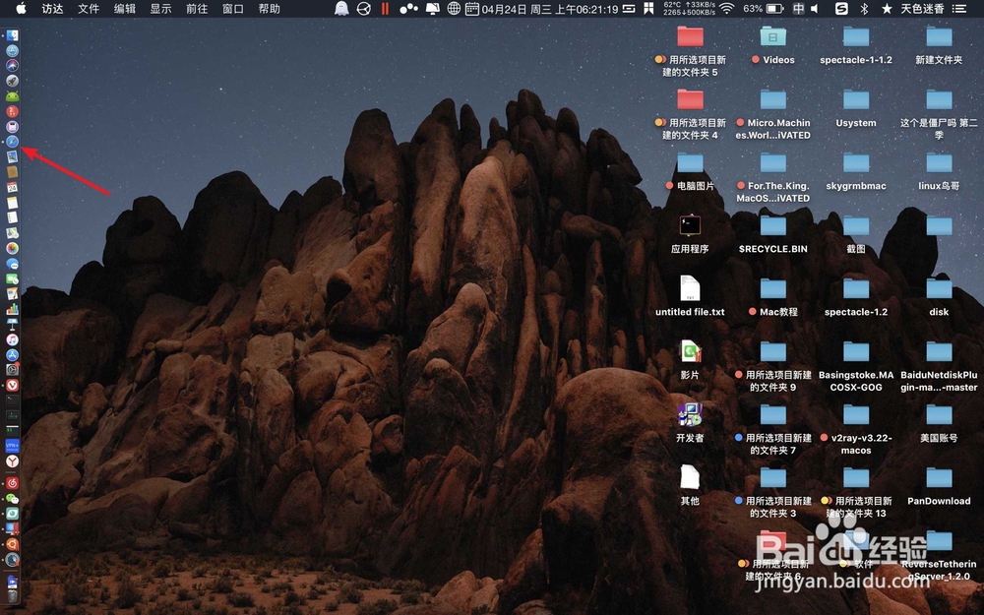Click the network speed stats indicator
This screenshot has width=984, height=615.
point(689,8)
